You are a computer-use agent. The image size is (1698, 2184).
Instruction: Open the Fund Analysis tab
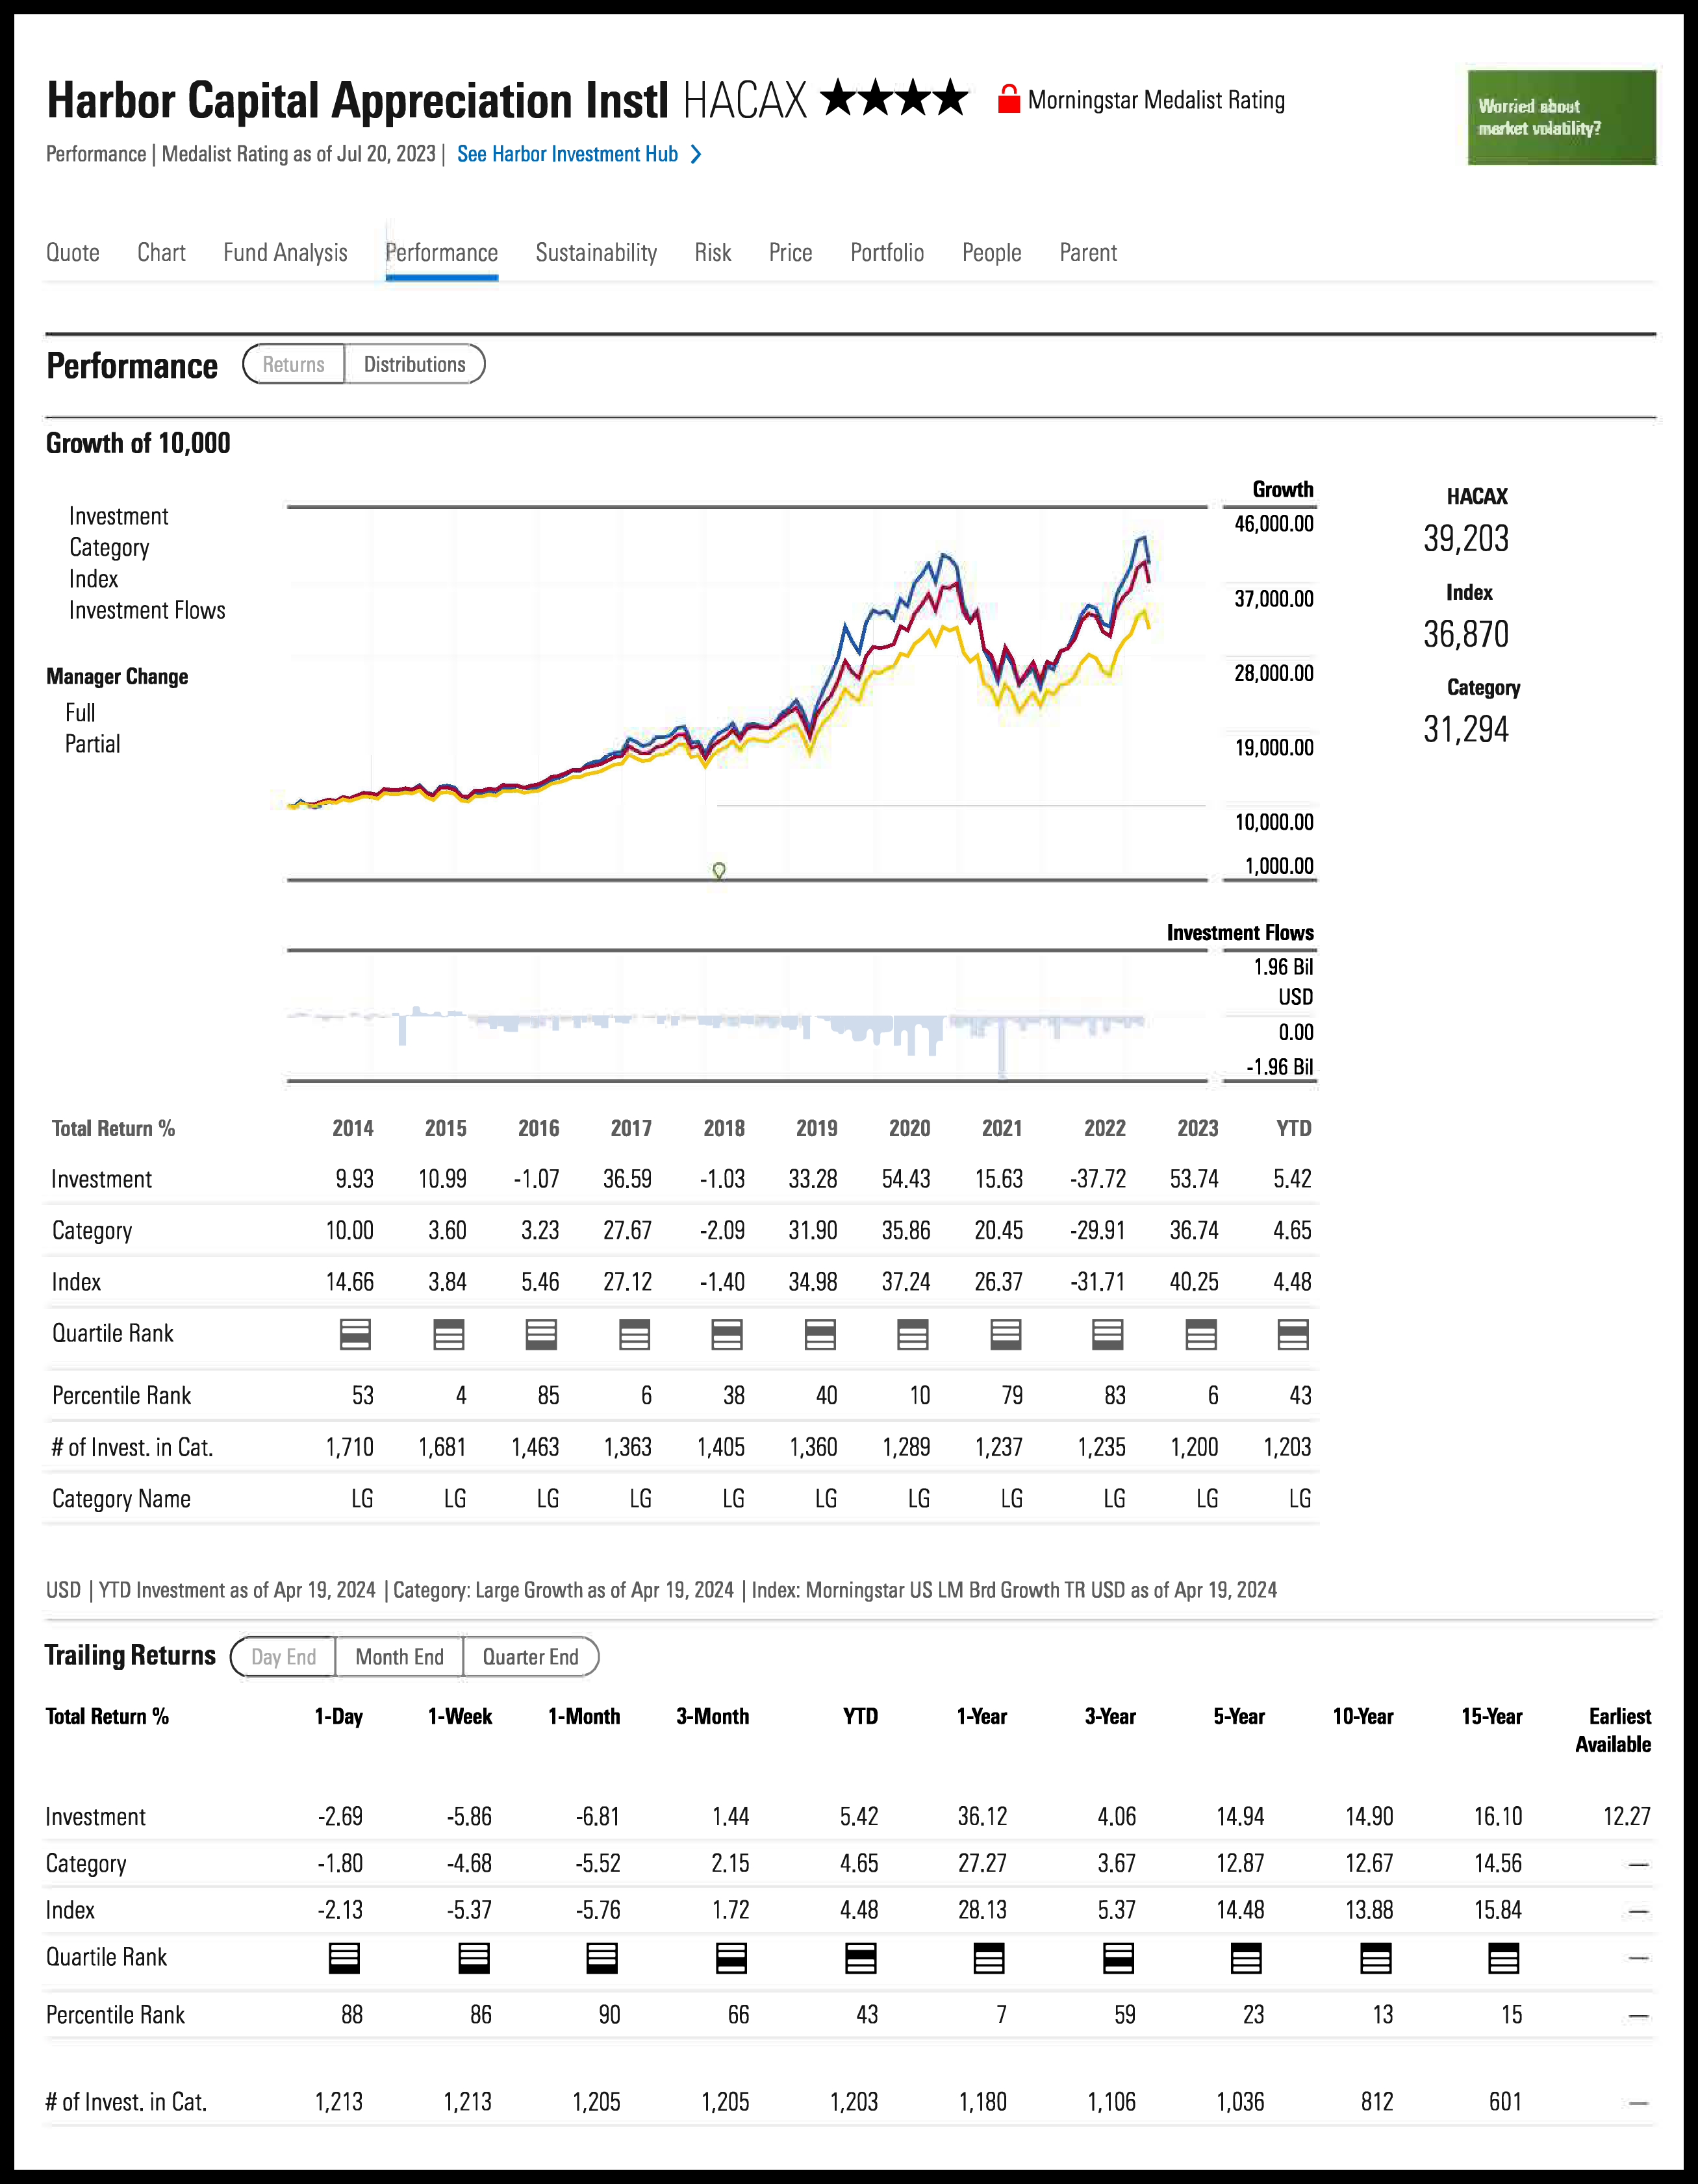pos(285,252)
